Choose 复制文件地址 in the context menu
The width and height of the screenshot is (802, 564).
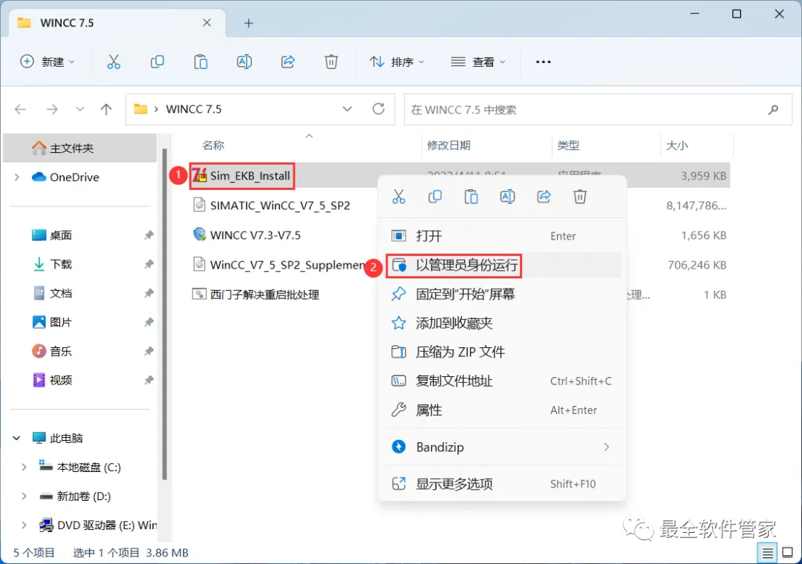(502, 381)
